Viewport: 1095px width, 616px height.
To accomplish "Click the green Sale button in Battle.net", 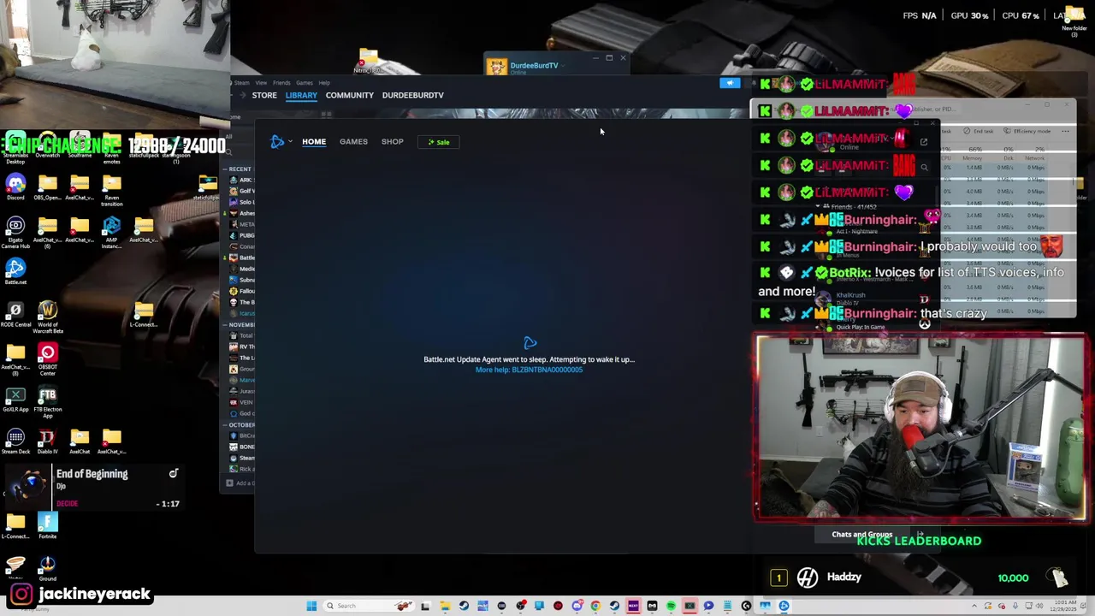I will click(x=439, y=142).
